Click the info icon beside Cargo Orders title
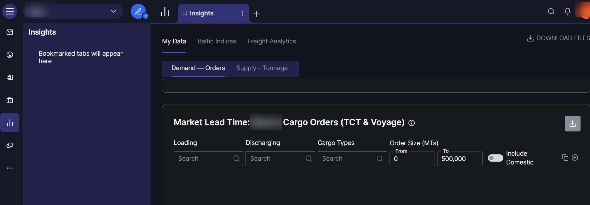This screenshot has height=205, width=590. pyautogui.click(x=412, y=123)
